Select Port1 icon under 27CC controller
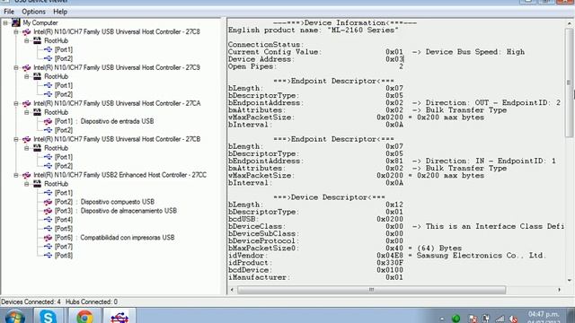 48,193
